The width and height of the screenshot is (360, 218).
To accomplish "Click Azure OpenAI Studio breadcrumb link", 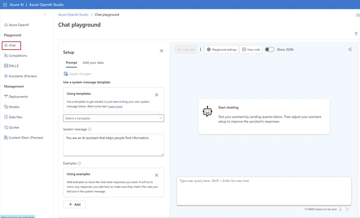I will tap(73, 14).
